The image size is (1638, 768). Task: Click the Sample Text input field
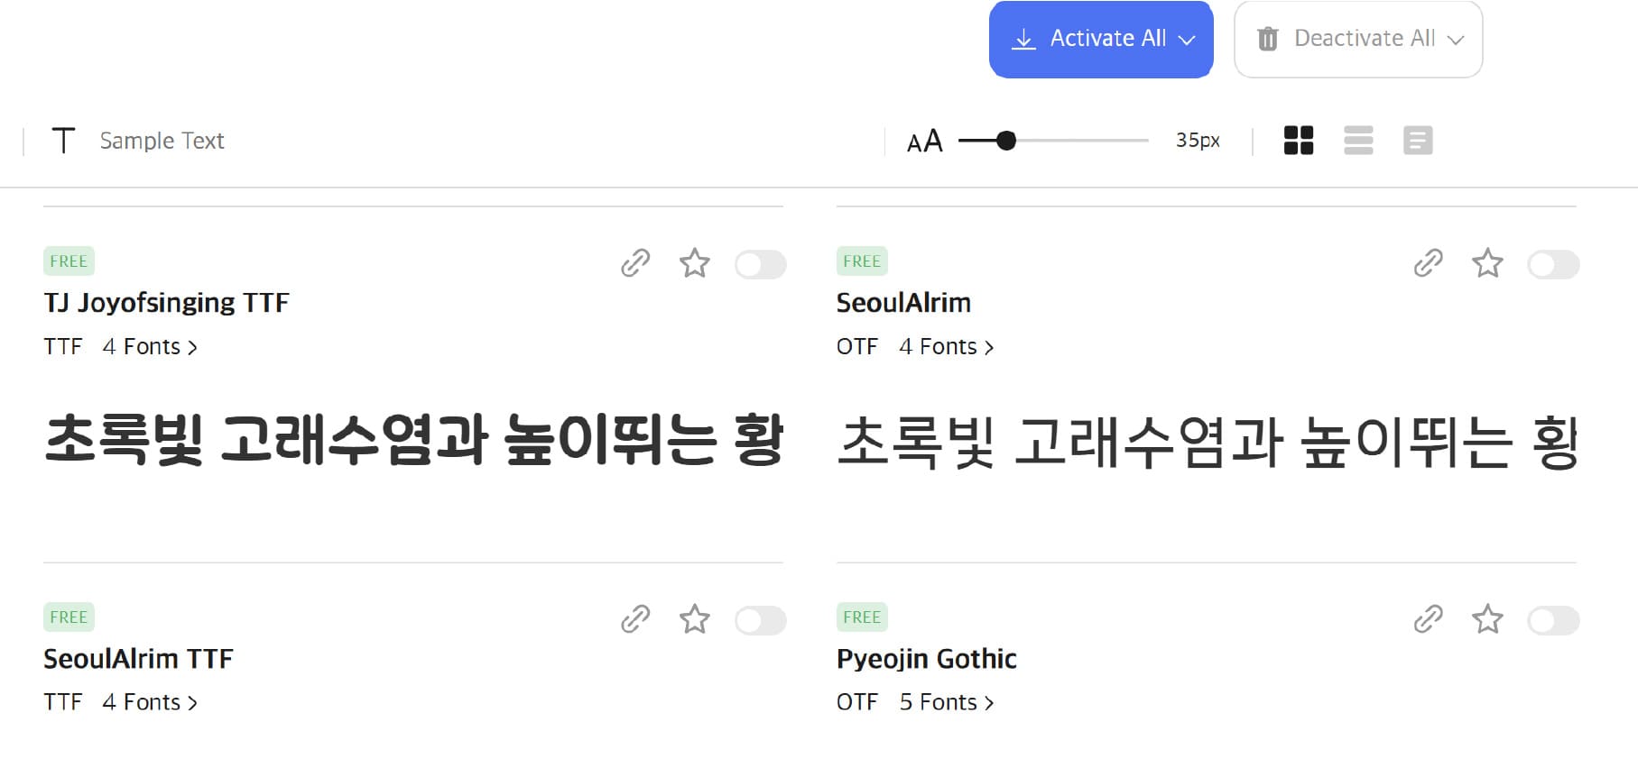(x=451, y=141)
